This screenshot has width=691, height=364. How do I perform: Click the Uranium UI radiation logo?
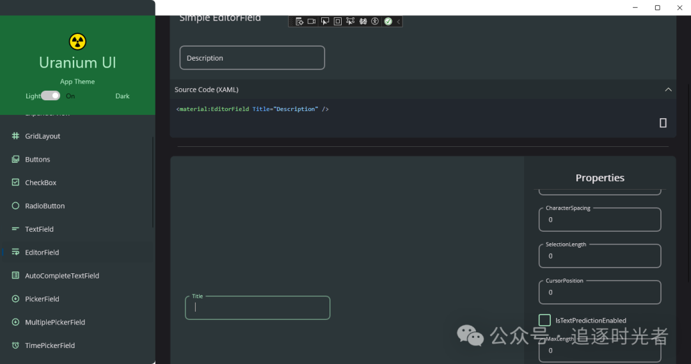tap(77, 42)
